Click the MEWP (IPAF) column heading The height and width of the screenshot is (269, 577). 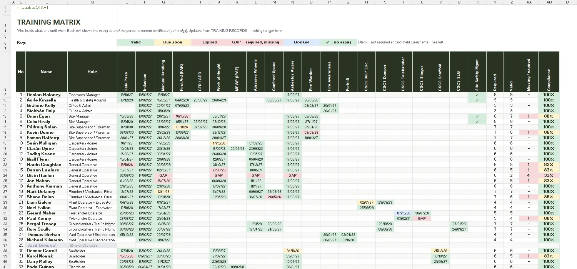click(x=237, y=71)
